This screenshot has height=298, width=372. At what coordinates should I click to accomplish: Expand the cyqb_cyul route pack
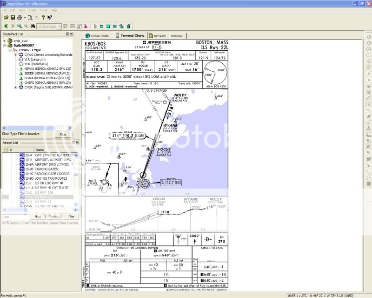click(x=4, y=41)
